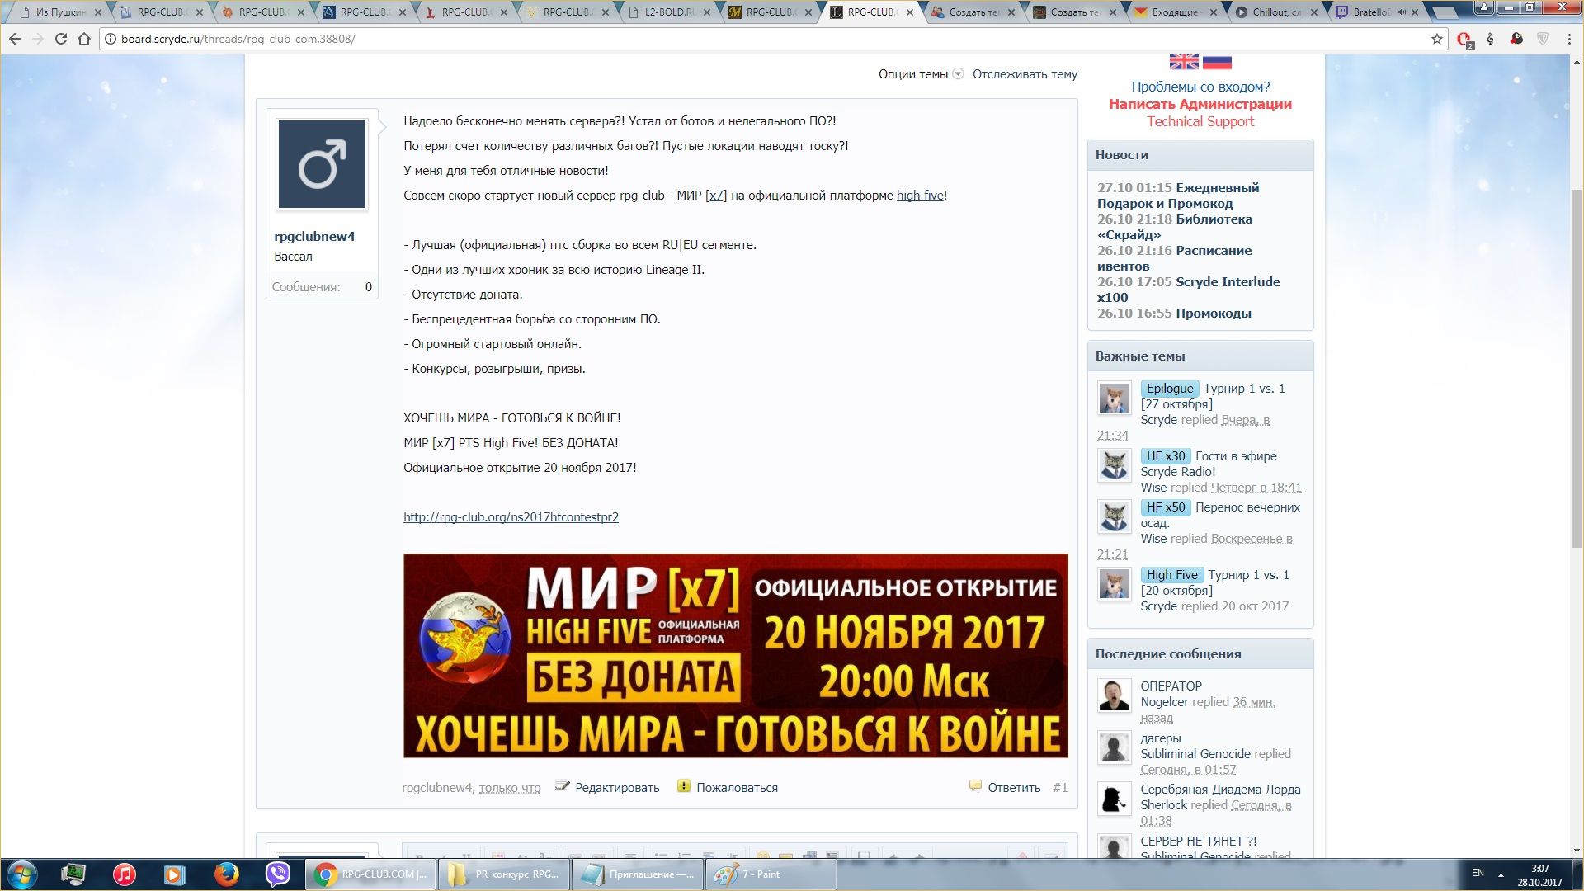The width and height of the screenshot is (1584, 891).
Task: Launch iTunes from the taskbar
Action: tap(125, 874)
